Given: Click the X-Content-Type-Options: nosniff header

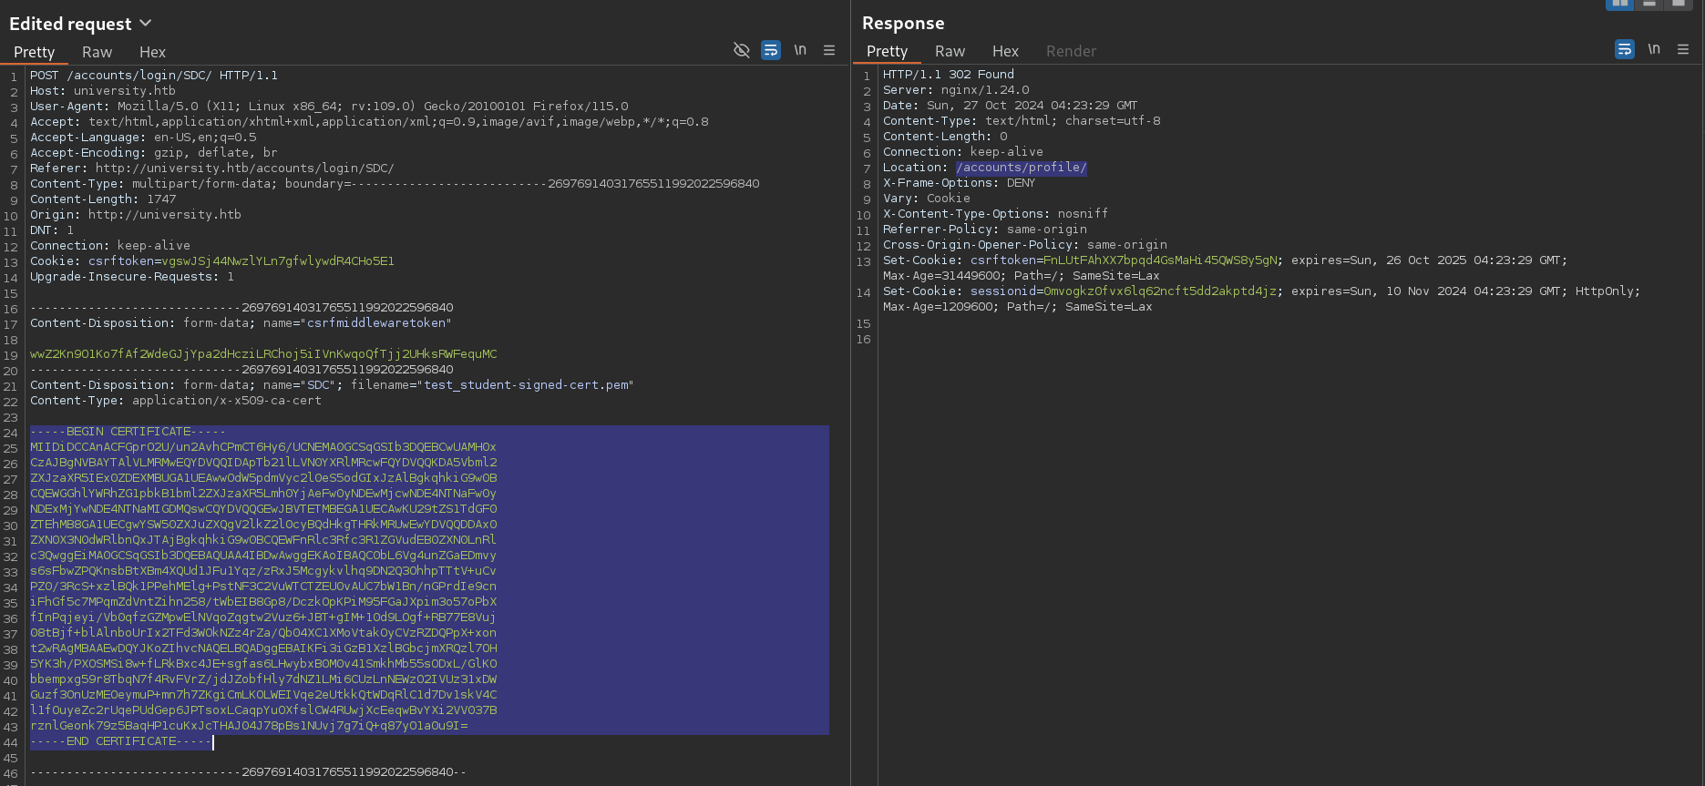Looking at the screenshot, I should [x=996, y=214].
